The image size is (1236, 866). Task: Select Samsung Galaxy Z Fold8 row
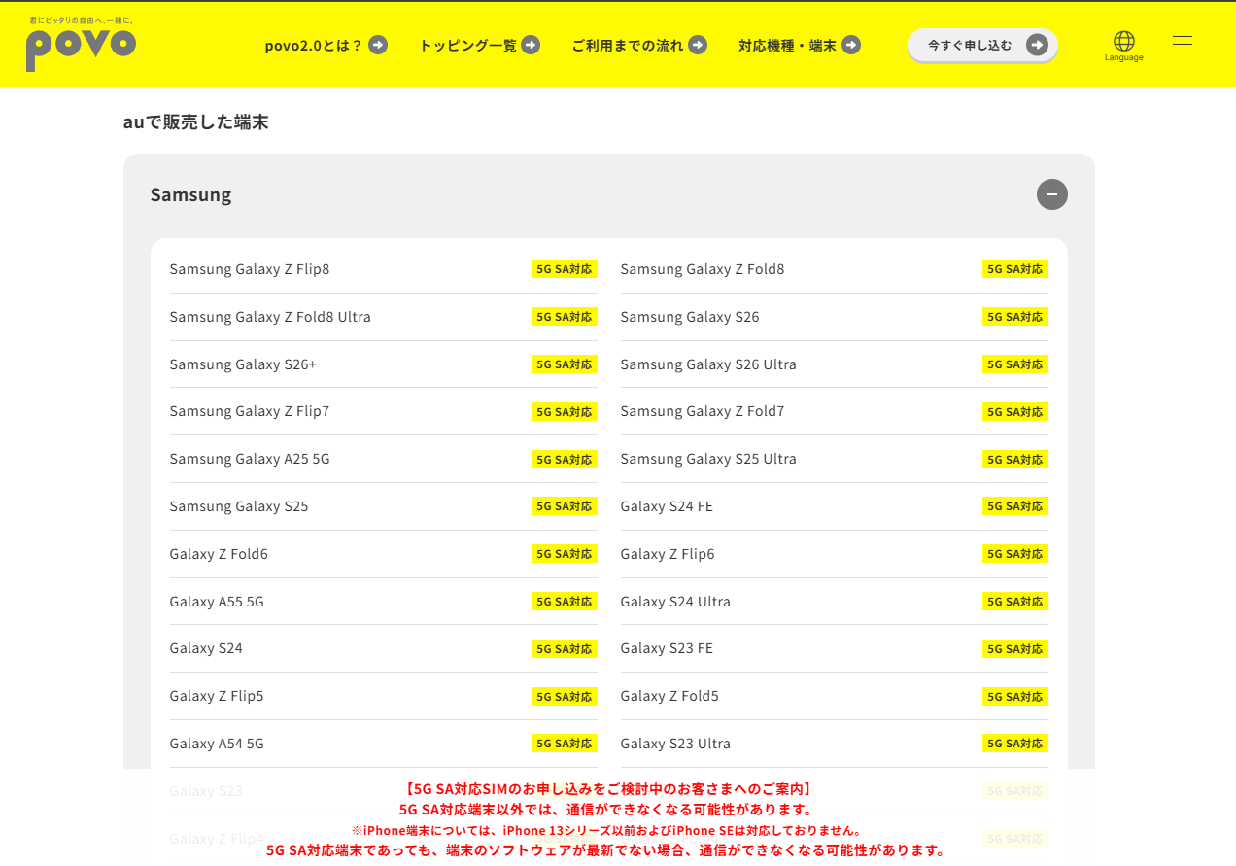click(x=835, y=269)
